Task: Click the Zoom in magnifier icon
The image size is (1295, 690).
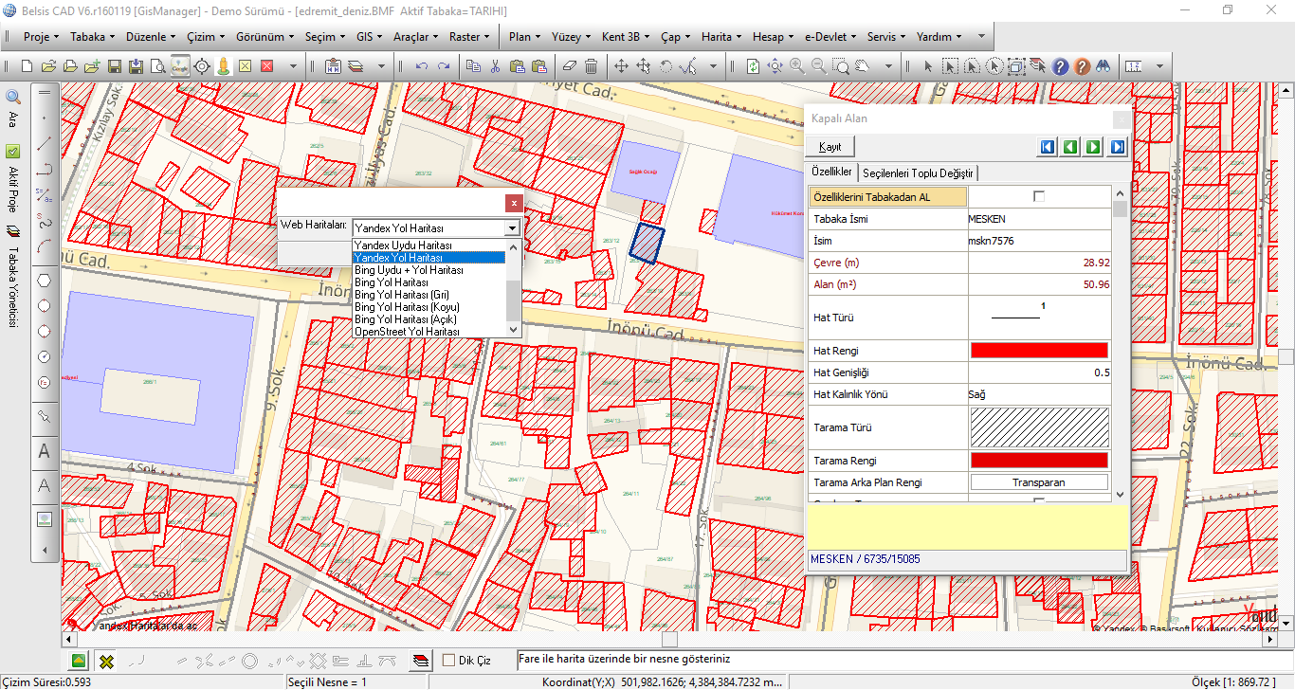Action: (796, 66)
